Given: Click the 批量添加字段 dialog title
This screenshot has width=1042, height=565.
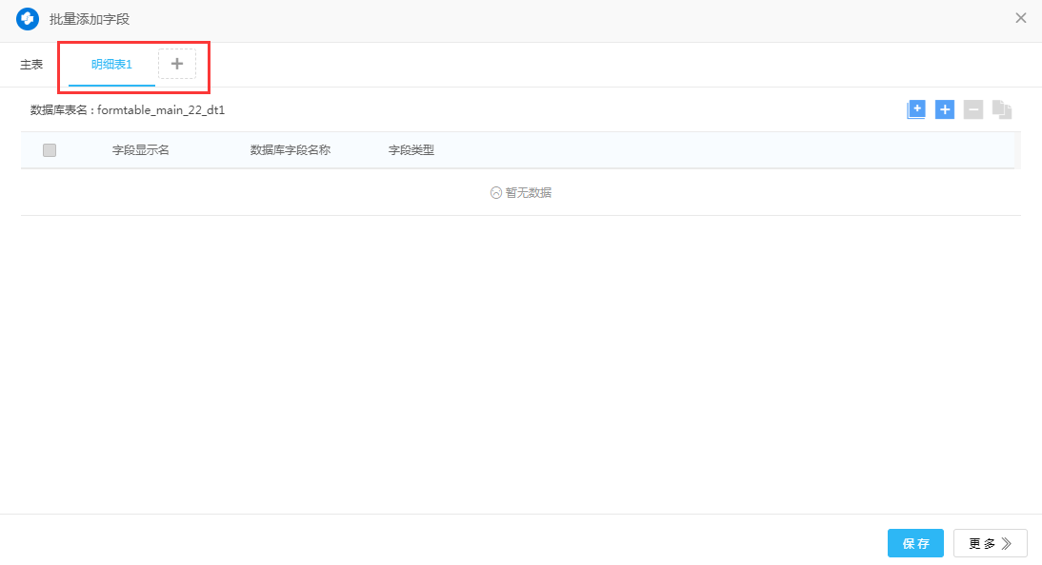Looking at the screenshot, I should (90, 19).
